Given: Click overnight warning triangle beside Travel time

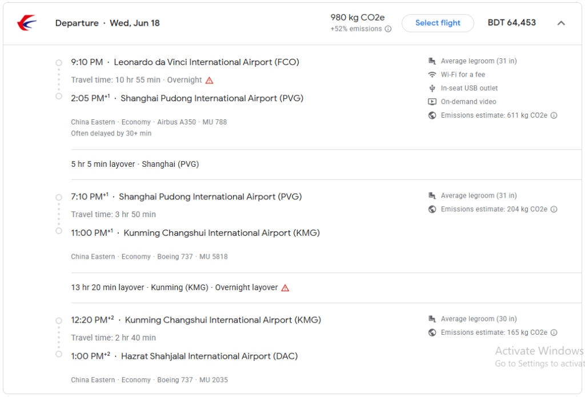Looking at the screenshot, I should (x=209, y=80).
